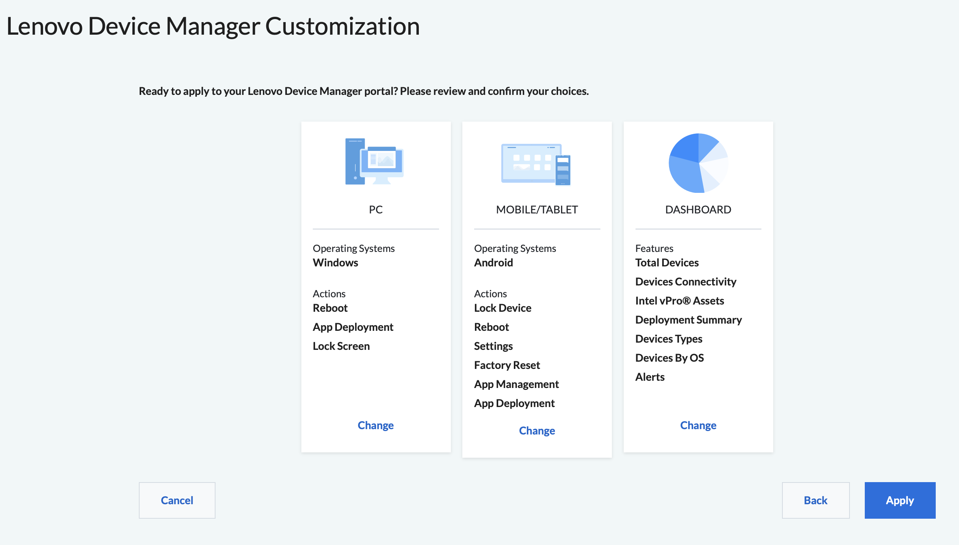Click 'App Management' action text
Viewport: 959px width, 545px height.
click(x=516, y=384)
